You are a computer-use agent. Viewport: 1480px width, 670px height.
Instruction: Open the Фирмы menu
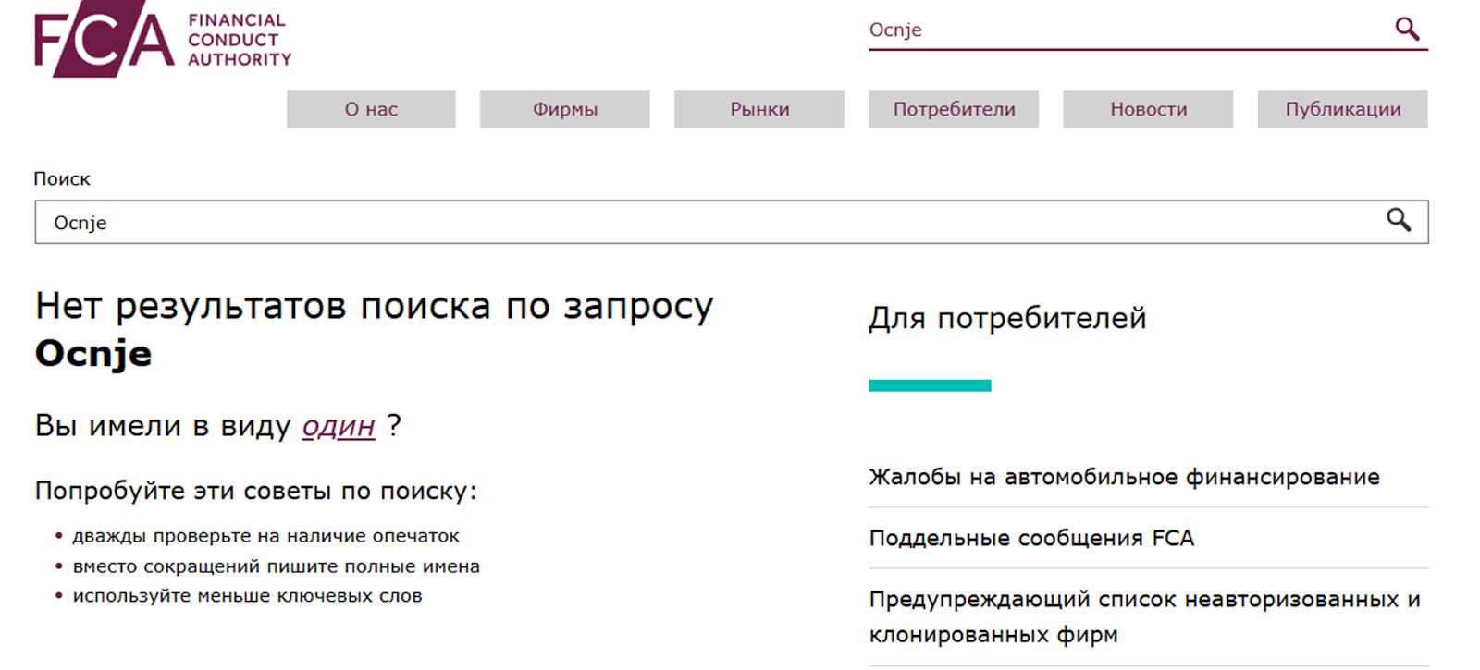pos(565,109)
